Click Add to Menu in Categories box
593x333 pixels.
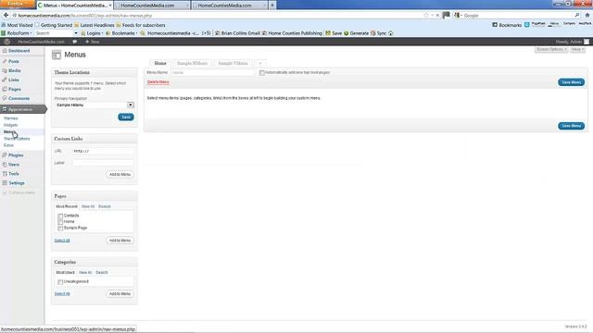pos(120,294)
